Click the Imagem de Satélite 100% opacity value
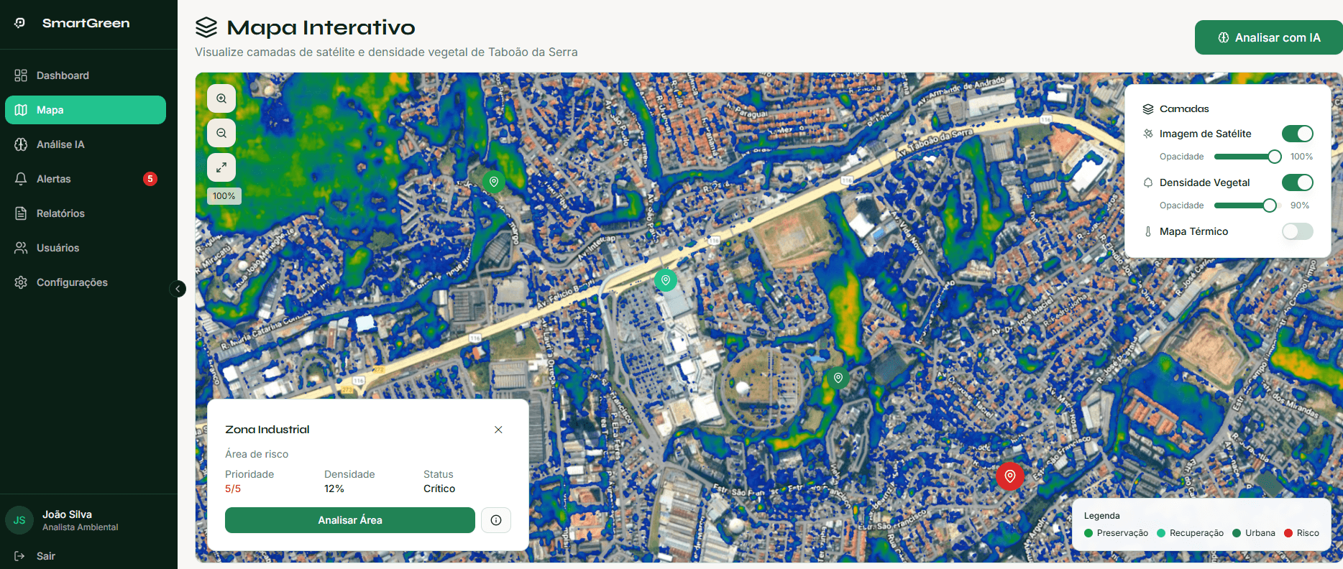This screenshot has width=1343, height=569. 1301,157
